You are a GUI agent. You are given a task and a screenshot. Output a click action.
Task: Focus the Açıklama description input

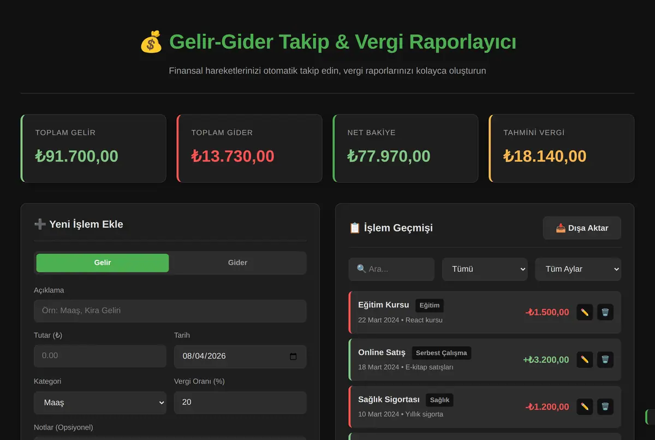(x=170, y=311)
